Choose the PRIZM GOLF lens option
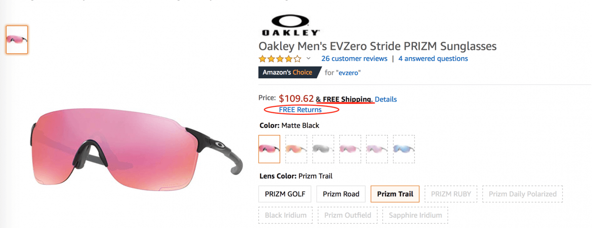Image resolution: width=592 pixels, height=228 pixels. click(x=282, y=194)
